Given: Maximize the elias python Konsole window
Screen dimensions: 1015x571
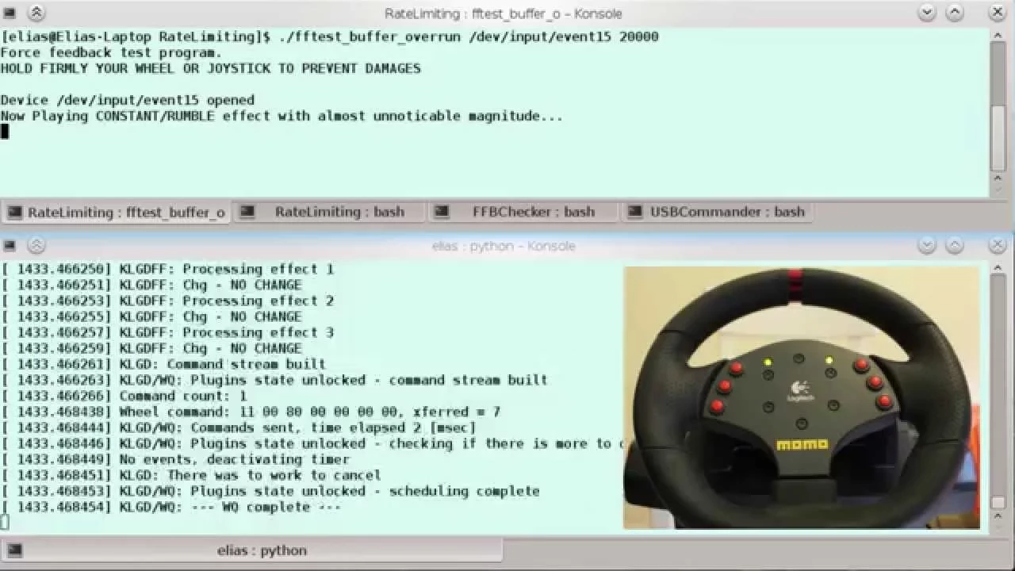Looking at the screenshot, I should point(956,246).
